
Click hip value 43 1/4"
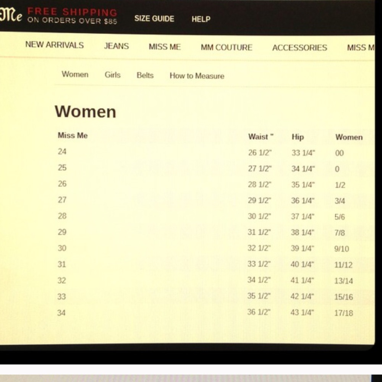click(302, 312)
